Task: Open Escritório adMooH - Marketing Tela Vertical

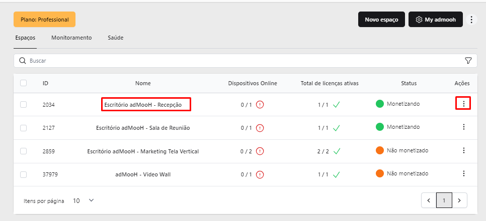Action: [143, 151]
